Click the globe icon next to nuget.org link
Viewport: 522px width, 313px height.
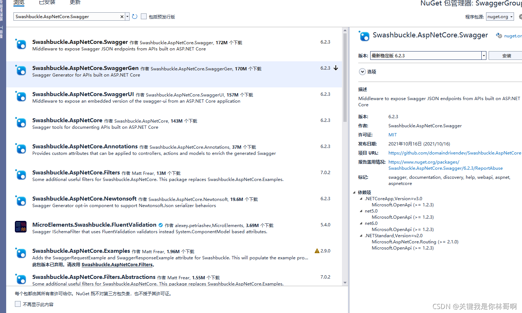tap(499, 36)
